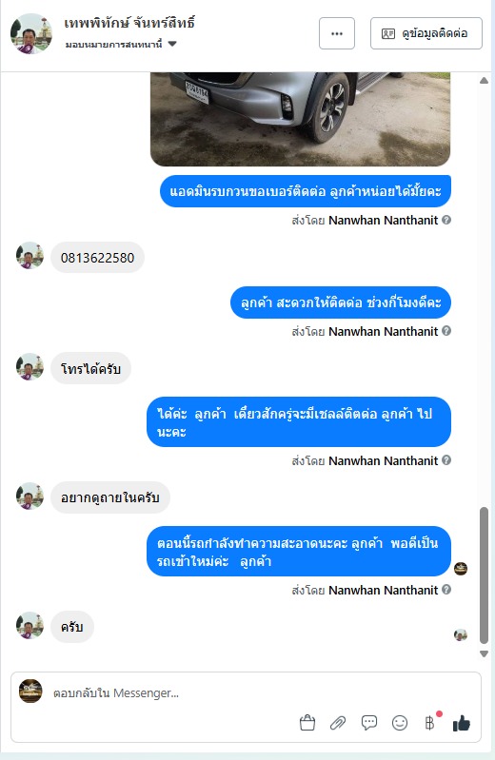Open the silver car photo

coord(301,119)
